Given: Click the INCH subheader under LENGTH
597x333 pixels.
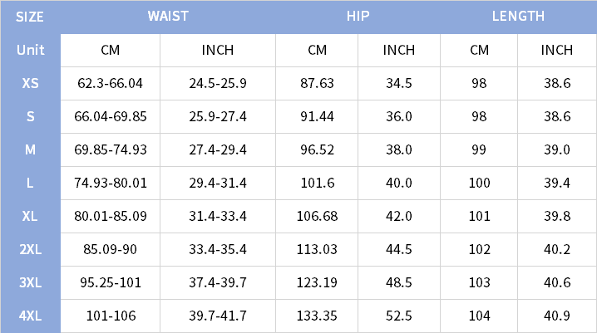Looking at the screenshot, I should coord(557,50).
